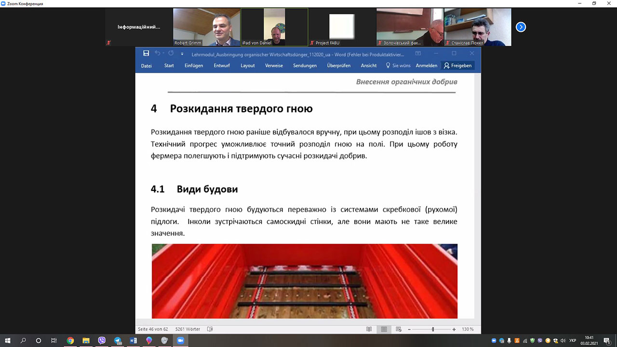Select the 'Інформаційний...' participant tile
Viewport: 617px width, 347px height.
[x=139, y=27]
